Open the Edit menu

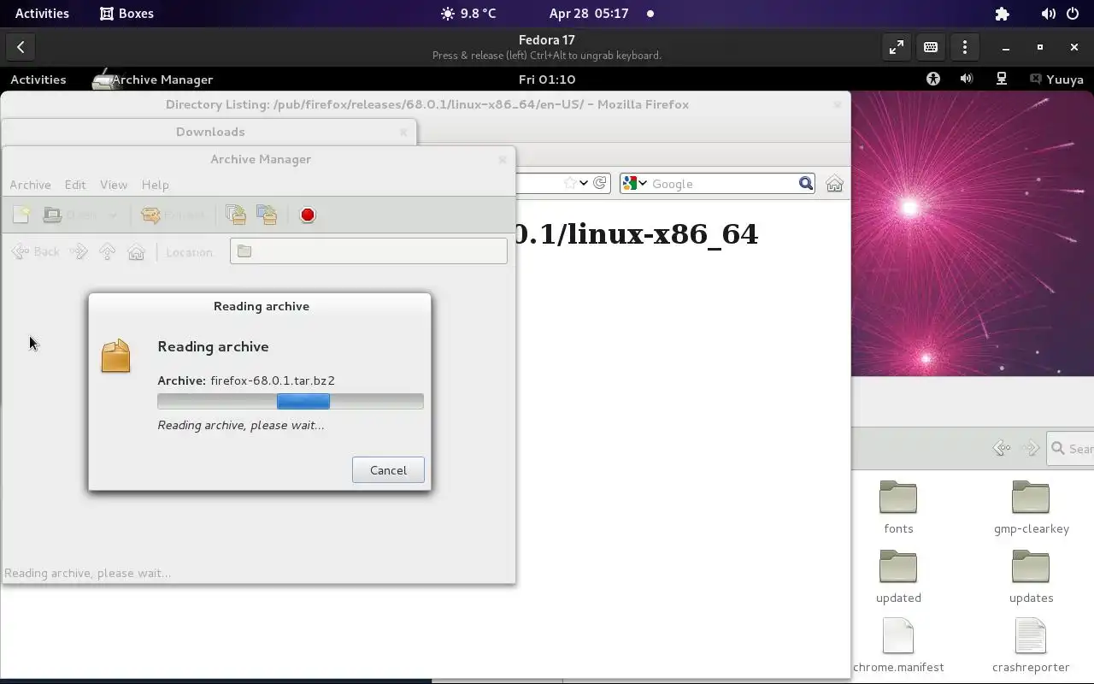tap(75, 185)
